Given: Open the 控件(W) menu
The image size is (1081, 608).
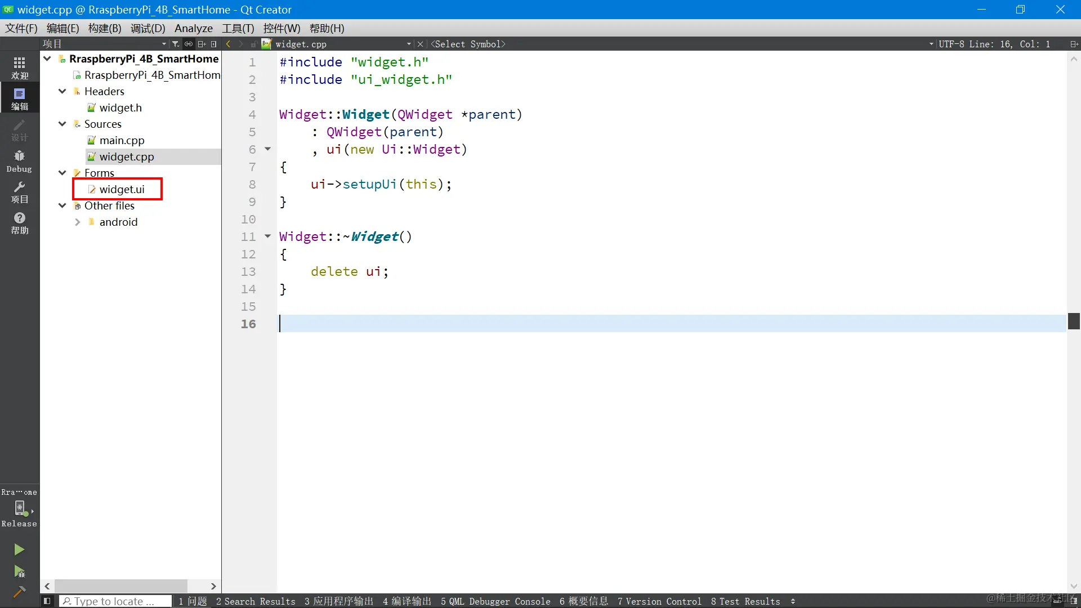Looking at the screenshot, I should pyautogui.click(x=282, y=28).
